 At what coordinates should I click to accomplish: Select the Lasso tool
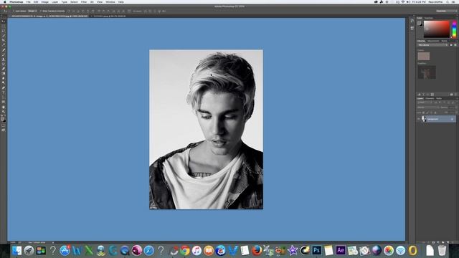point(4,31)
